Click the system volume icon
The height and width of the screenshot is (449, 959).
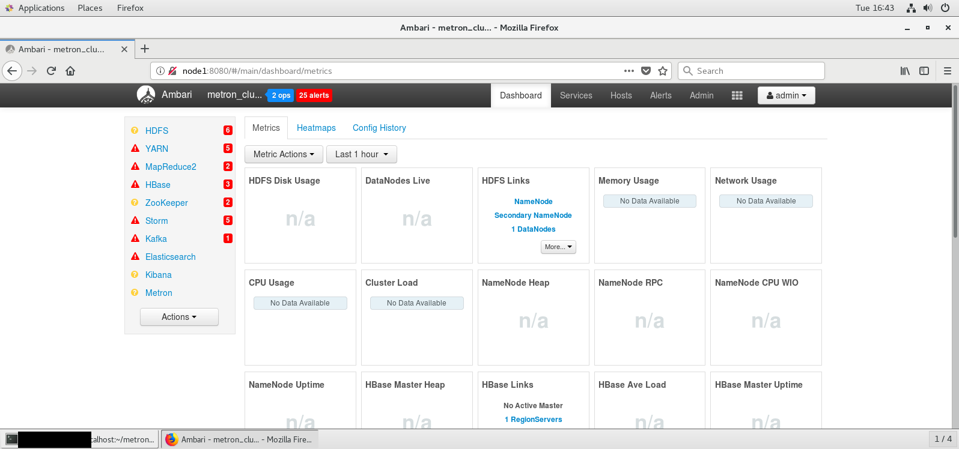coord(928,8)
